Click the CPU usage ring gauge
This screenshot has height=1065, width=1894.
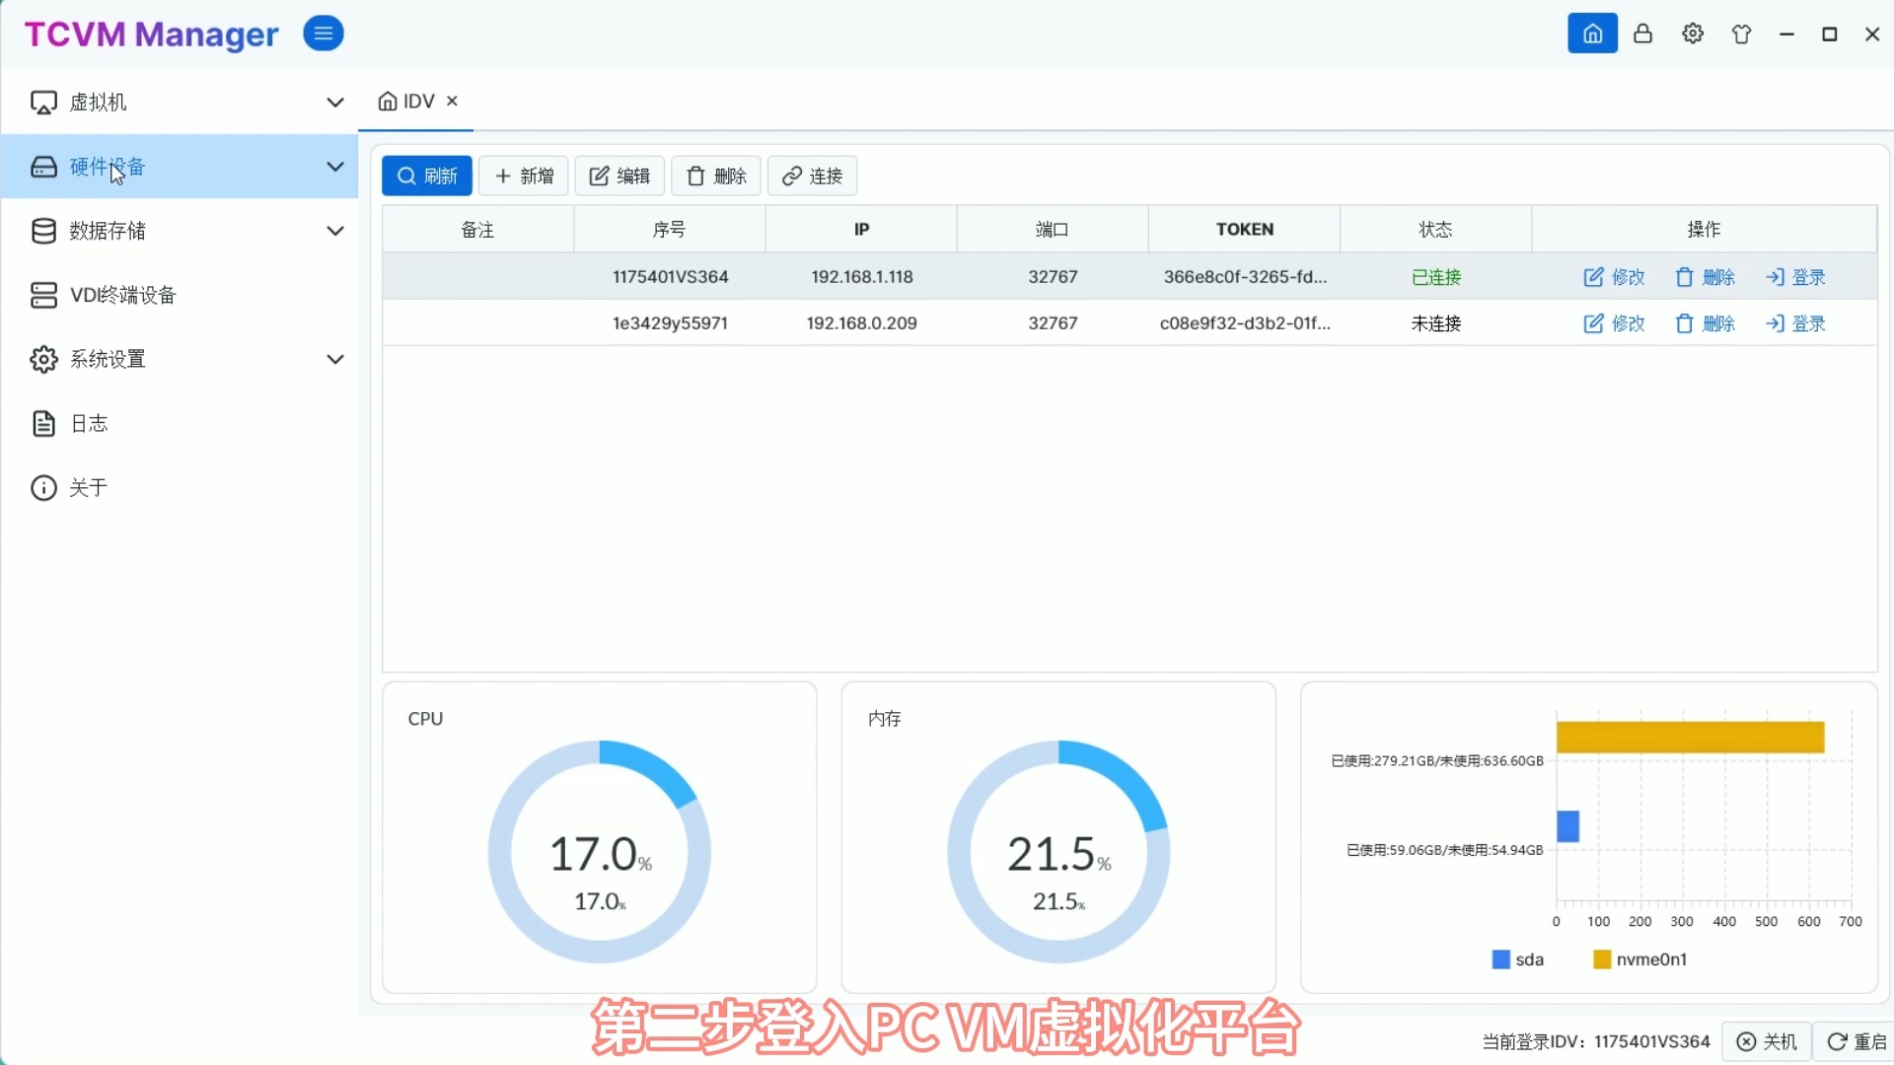600,852
